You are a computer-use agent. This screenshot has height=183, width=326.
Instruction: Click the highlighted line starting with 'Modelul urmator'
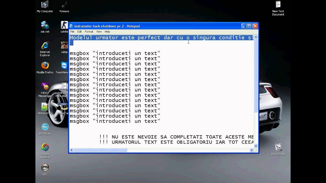pyautogui.click(x=161, y=38)
